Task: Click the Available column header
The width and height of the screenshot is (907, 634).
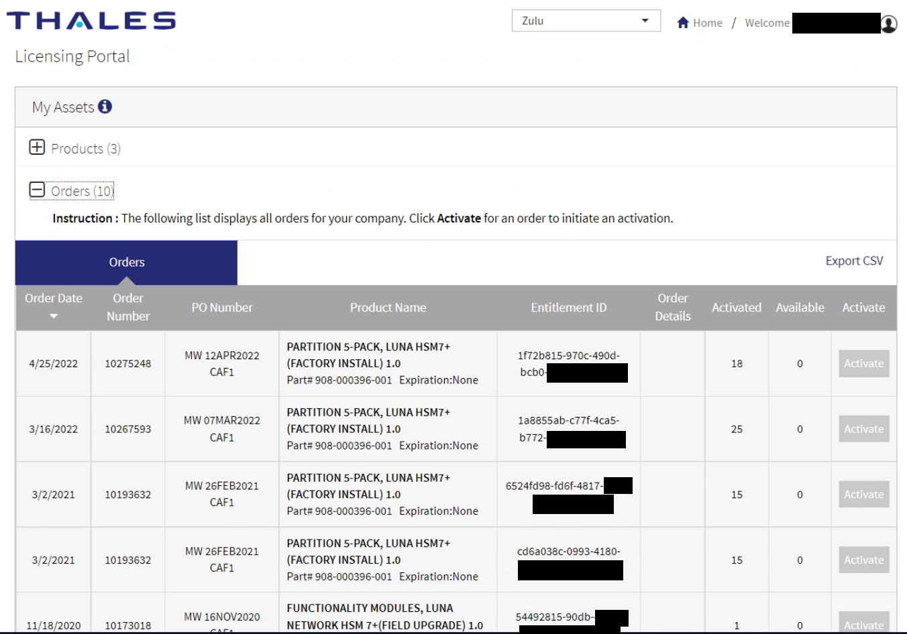Action: click(800, 308)
